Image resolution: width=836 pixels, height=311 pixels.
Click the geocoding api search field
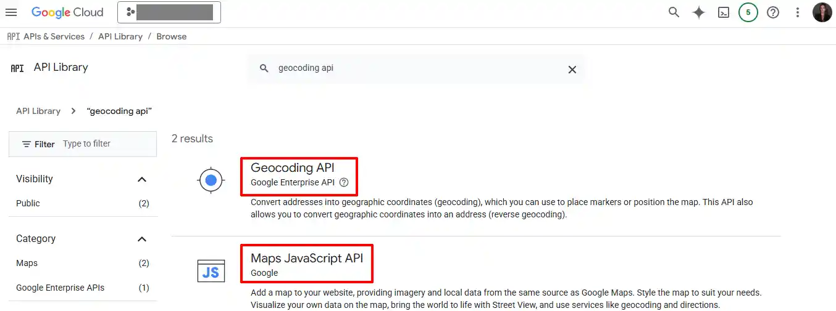click(416, 68)
